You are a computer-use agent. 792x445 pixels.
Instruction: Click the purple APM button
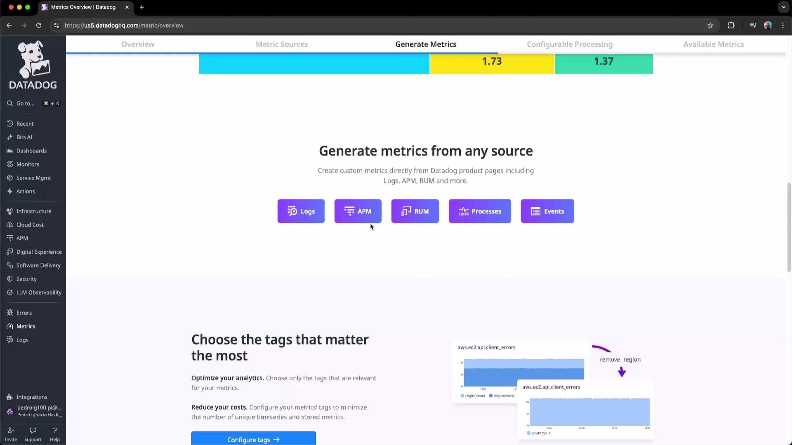click(358, 211)
